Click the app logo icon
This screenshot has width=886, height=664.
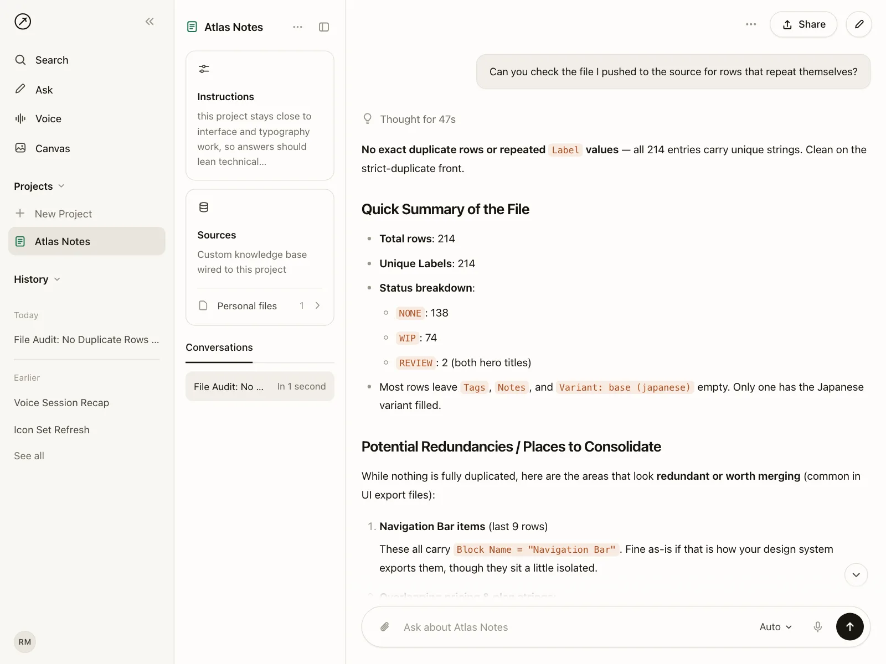(x=23, y=22)
